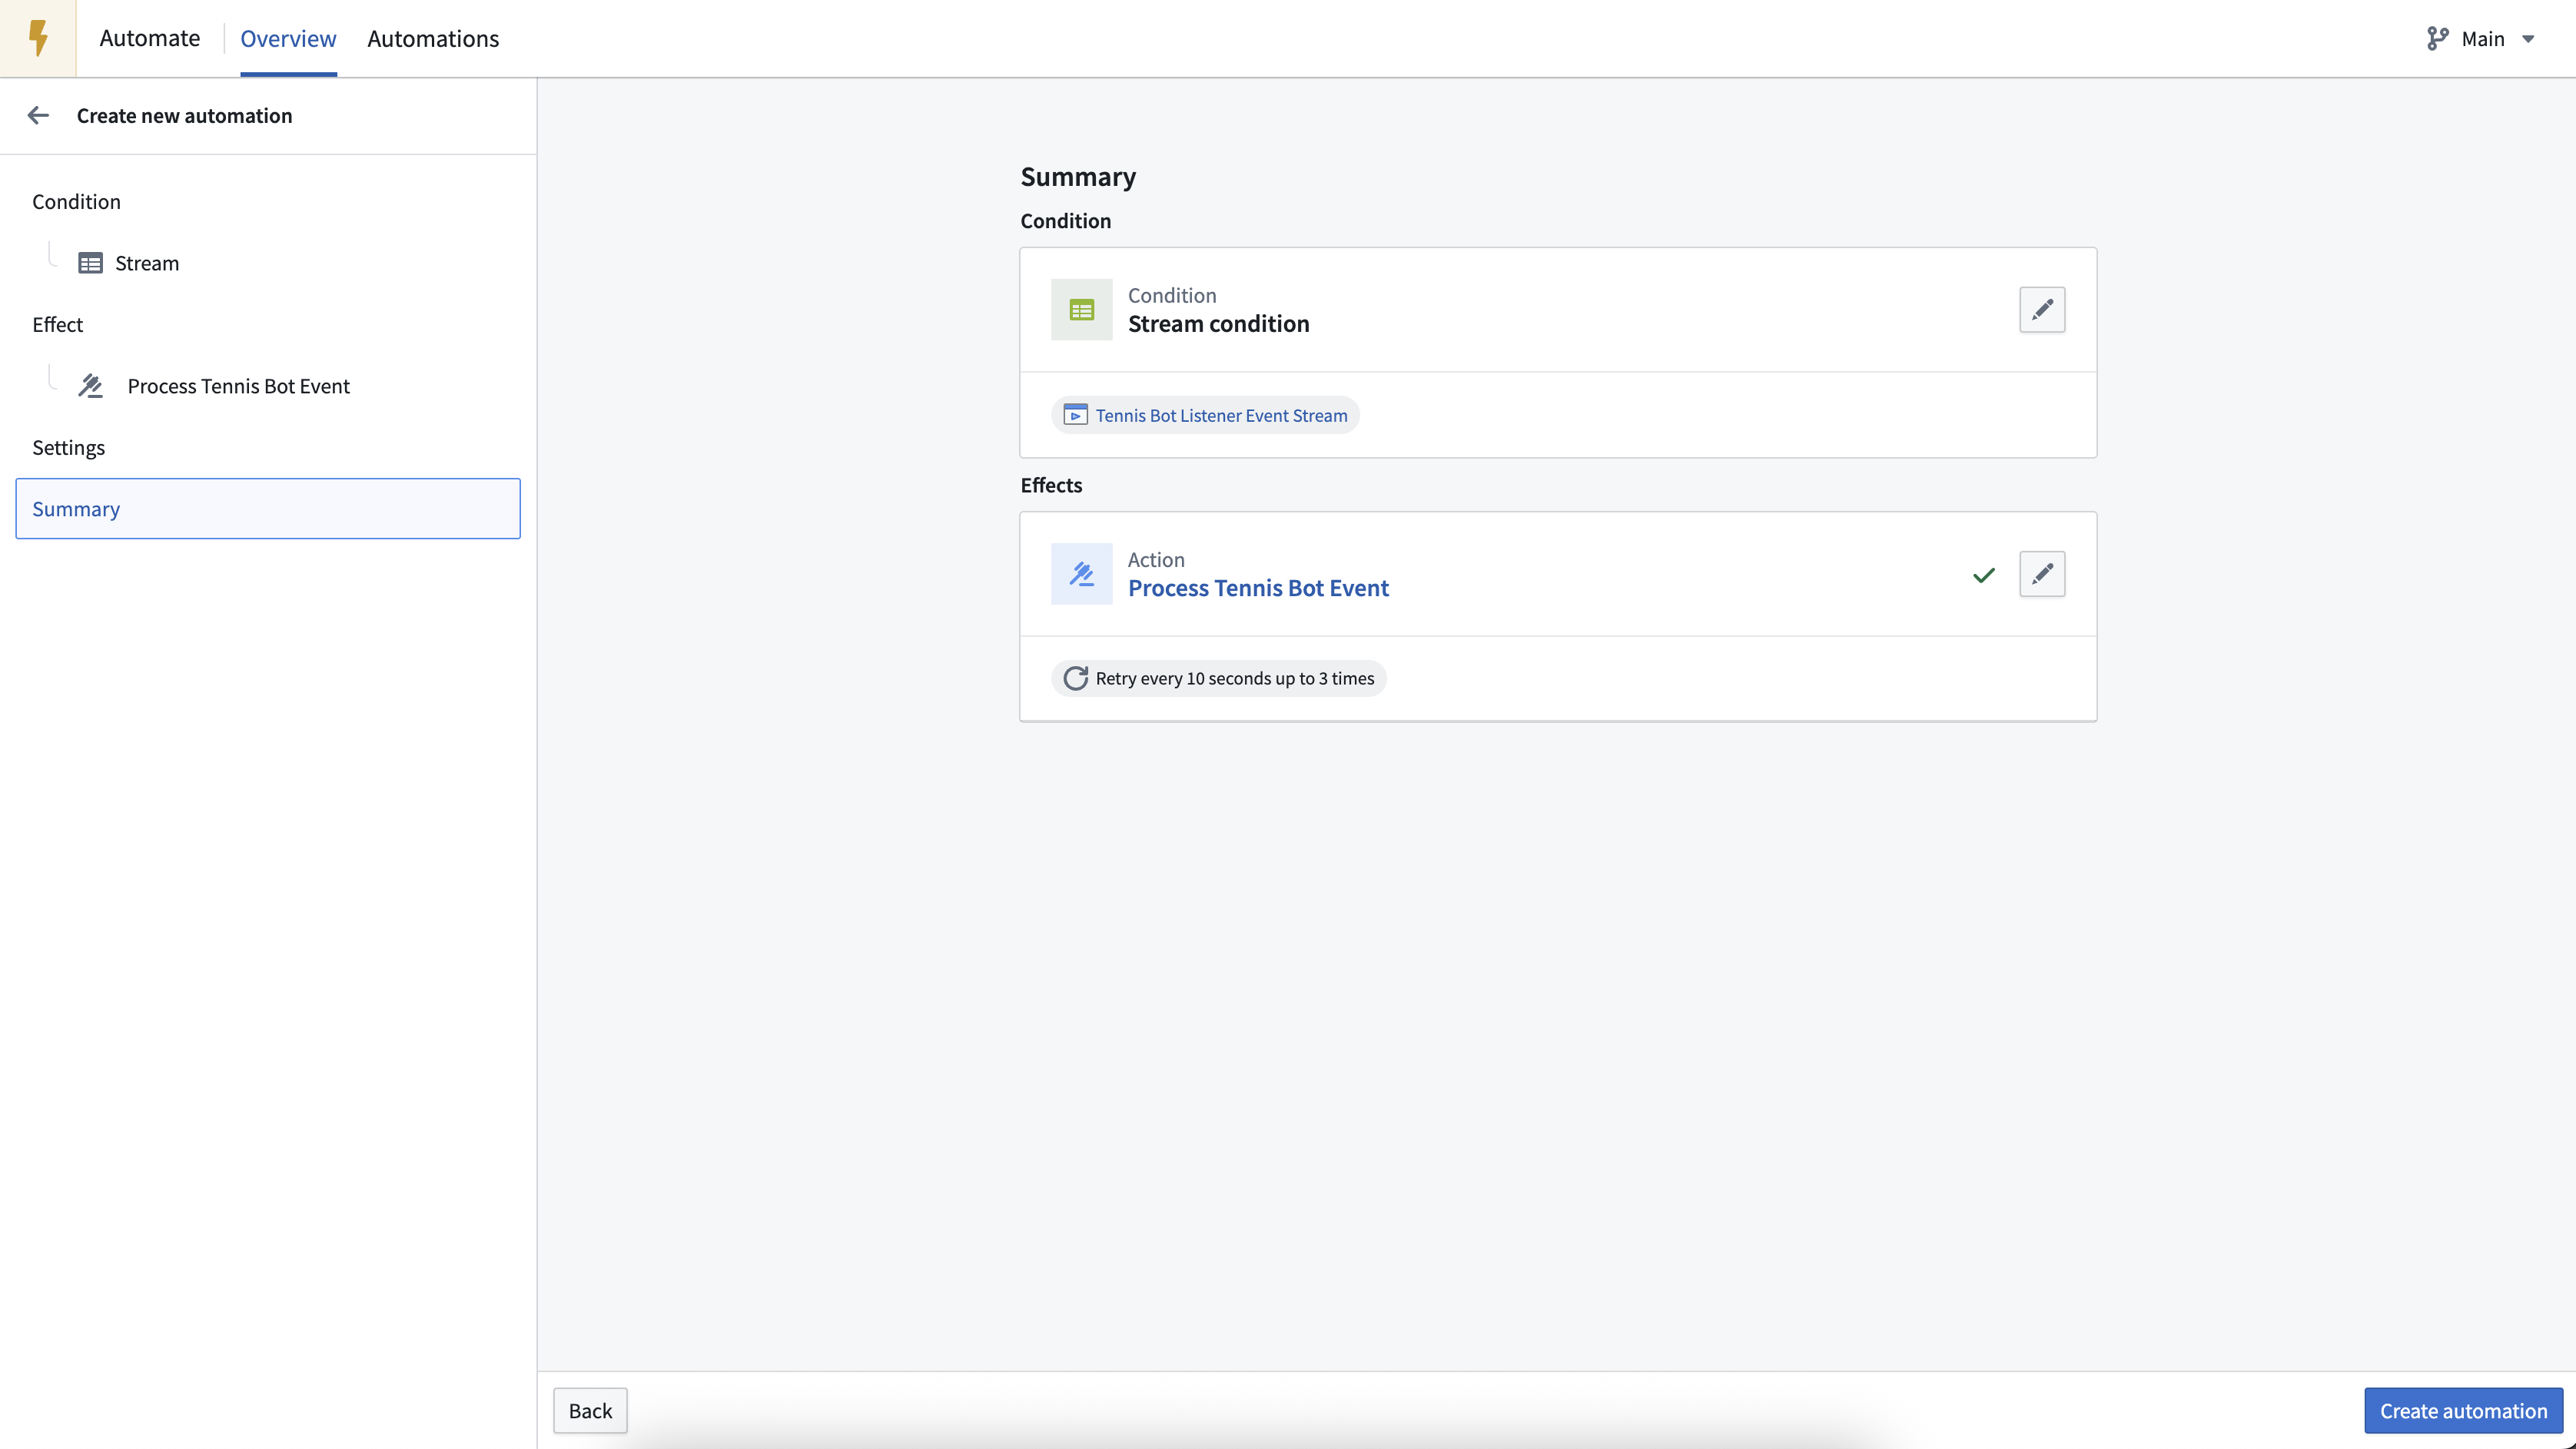Click the green checkmark on the Action card
This screenshot has width=2576, height=1449.
[x=1984, y=575]
